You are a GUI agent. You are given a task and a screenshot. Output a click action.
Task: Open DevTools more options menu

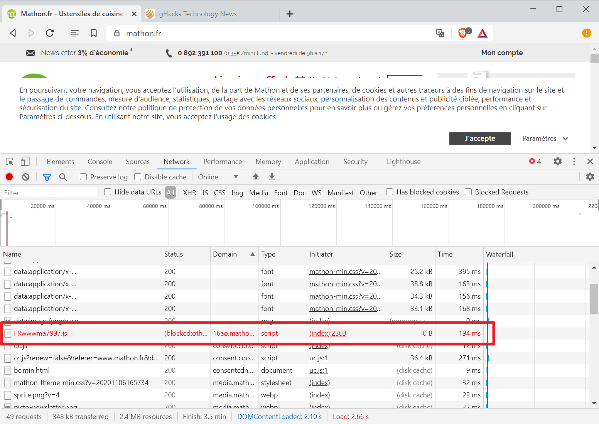pyautogui.click(x=574, y=161)
